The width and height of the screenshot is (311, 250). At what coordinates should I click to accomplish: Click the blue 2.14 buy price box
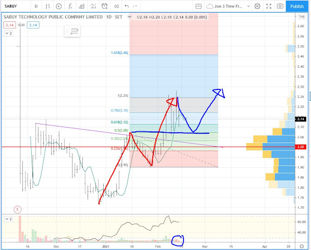[33, 25]
